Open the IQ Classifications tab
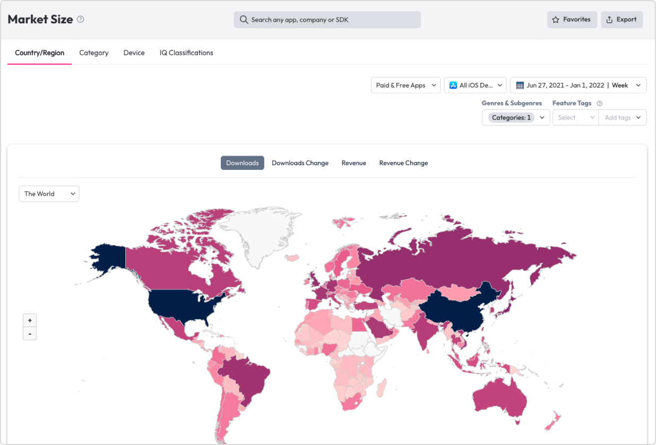 pos(186,53)
